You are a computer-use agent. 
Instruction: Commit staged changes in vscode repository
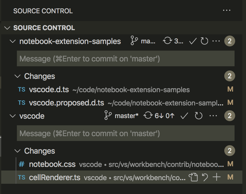point(184,116)
